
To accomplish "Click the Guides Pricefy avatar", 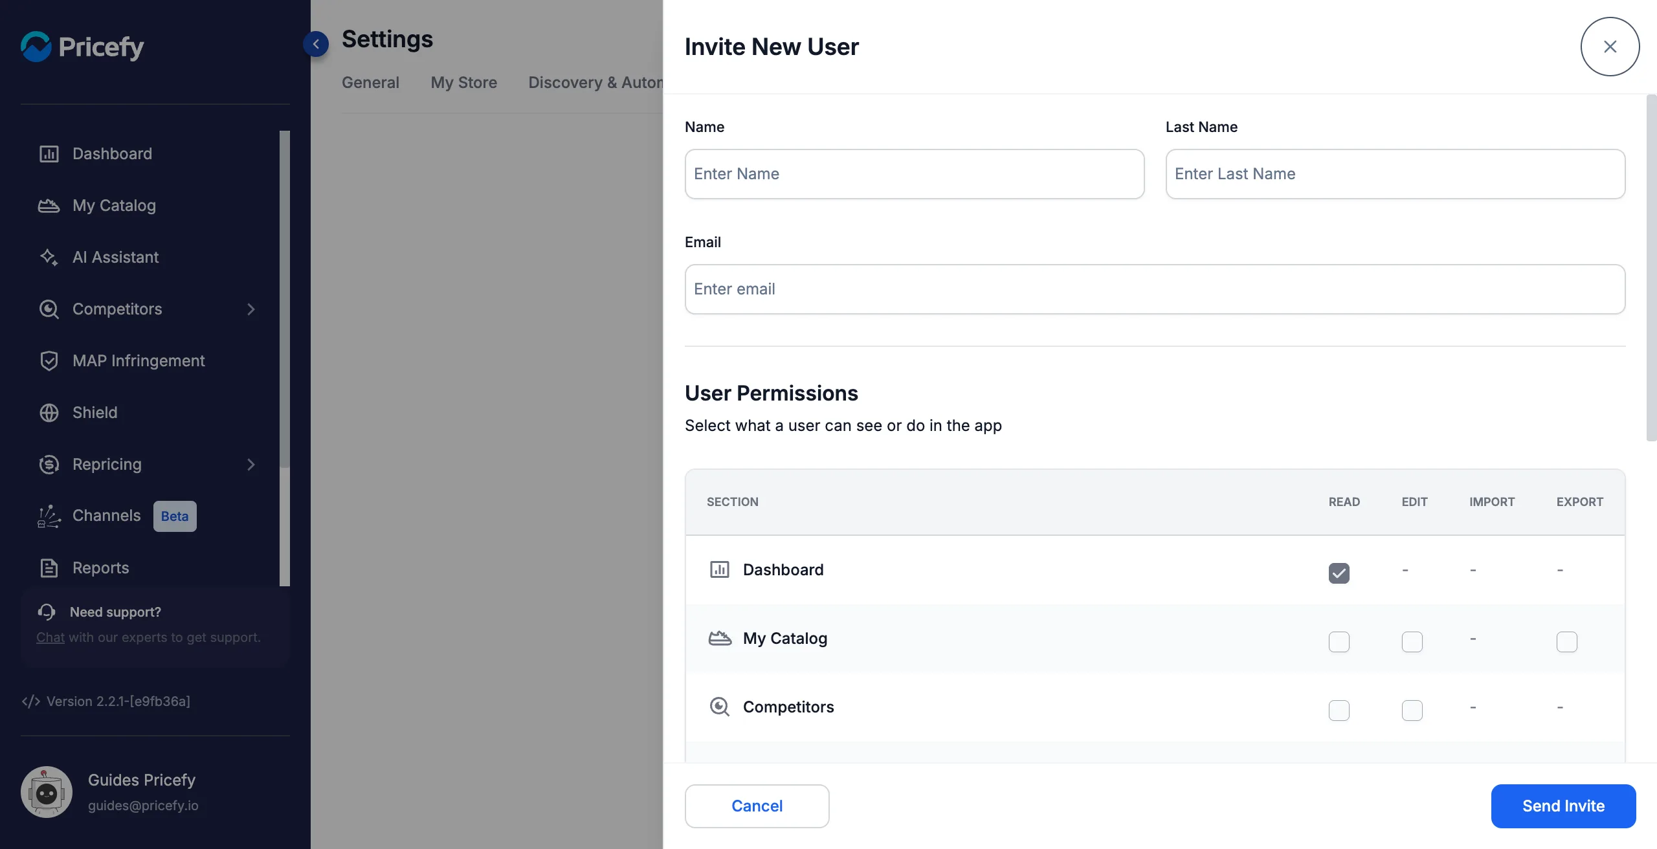I will 47,792.
